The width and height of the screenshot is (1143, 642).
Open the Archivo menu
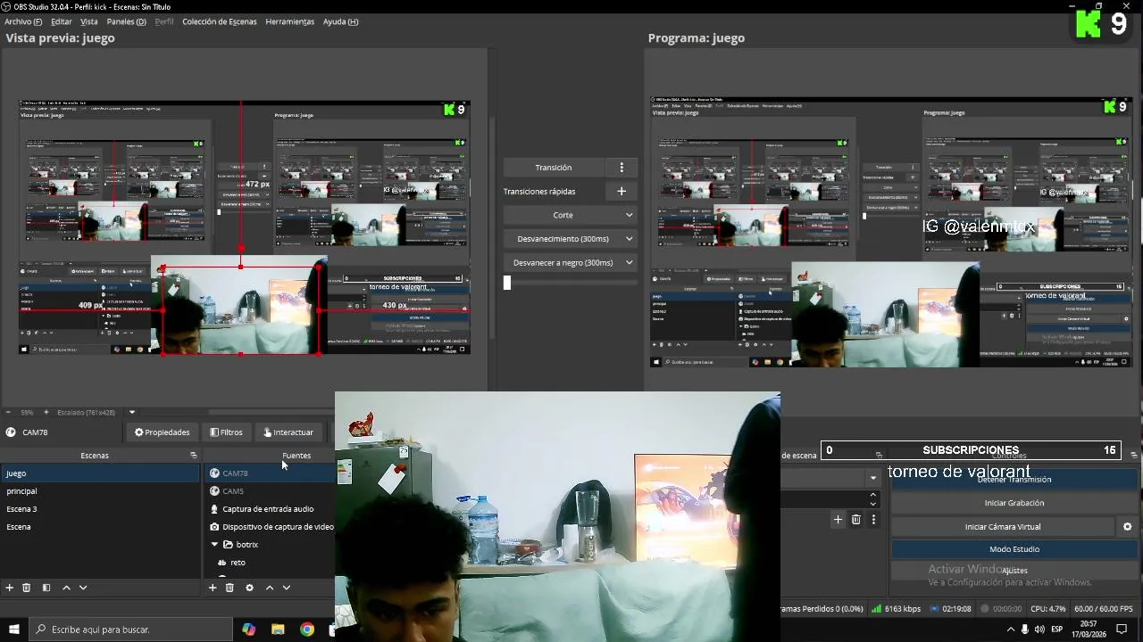(23, 21)
